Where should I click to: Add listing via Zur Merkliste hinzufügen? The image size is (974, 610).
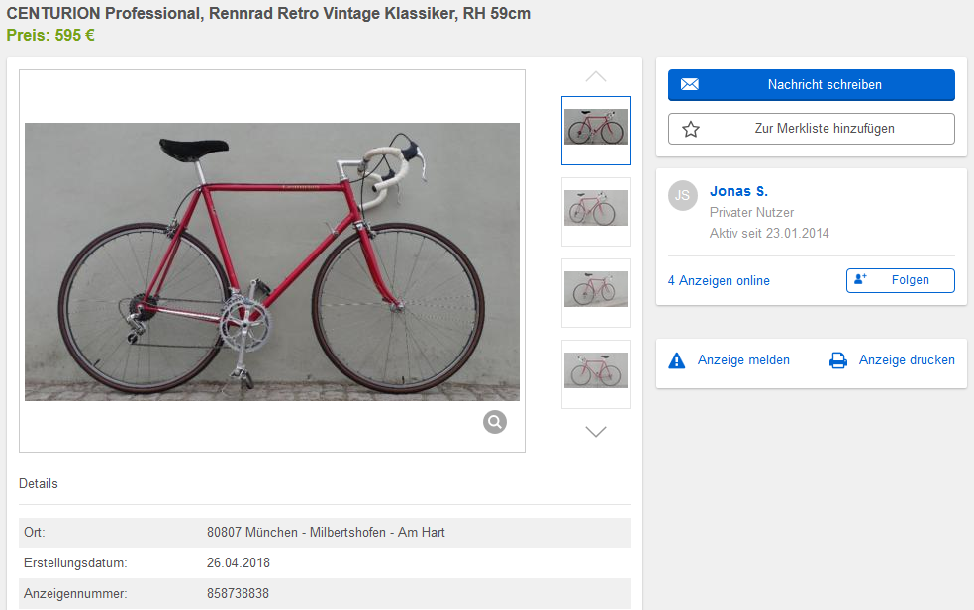(x=824, y=129)
